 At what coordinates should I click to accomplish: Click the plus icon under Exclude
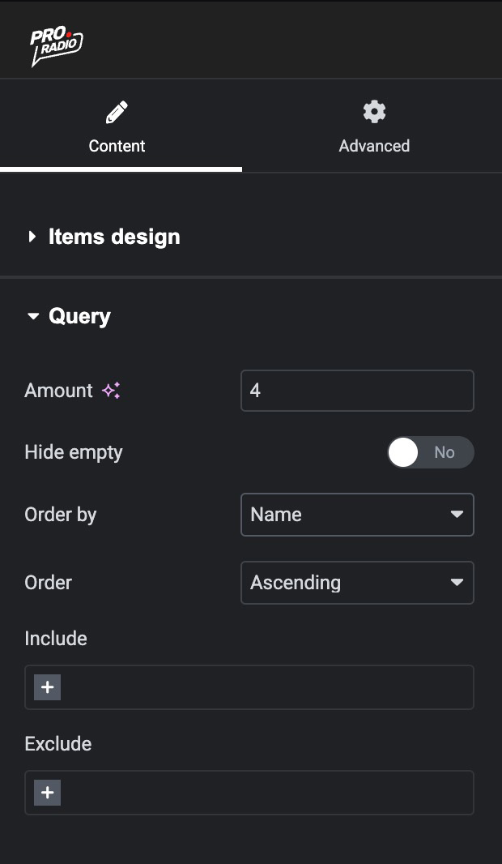(48, 793)
